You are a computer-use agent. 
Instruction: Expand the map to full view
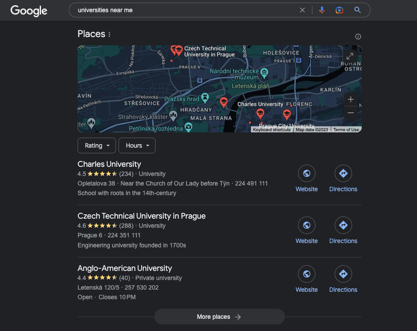[350, 56]
